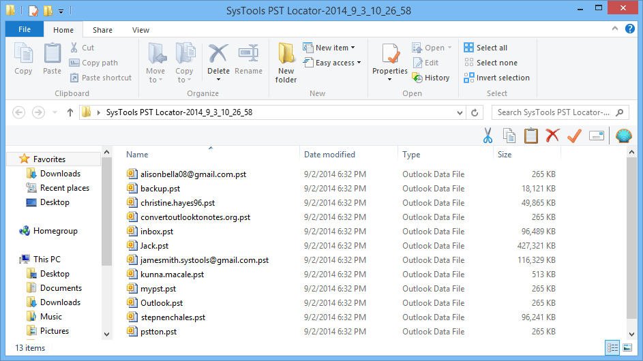
Task: Click the blue scissors cut toolbar icon
Action: (488, 136)
